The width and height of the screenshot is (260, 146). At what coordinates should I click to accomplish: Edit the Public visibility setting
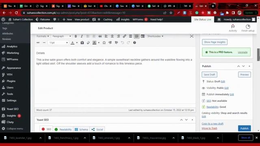coord(226,88)
